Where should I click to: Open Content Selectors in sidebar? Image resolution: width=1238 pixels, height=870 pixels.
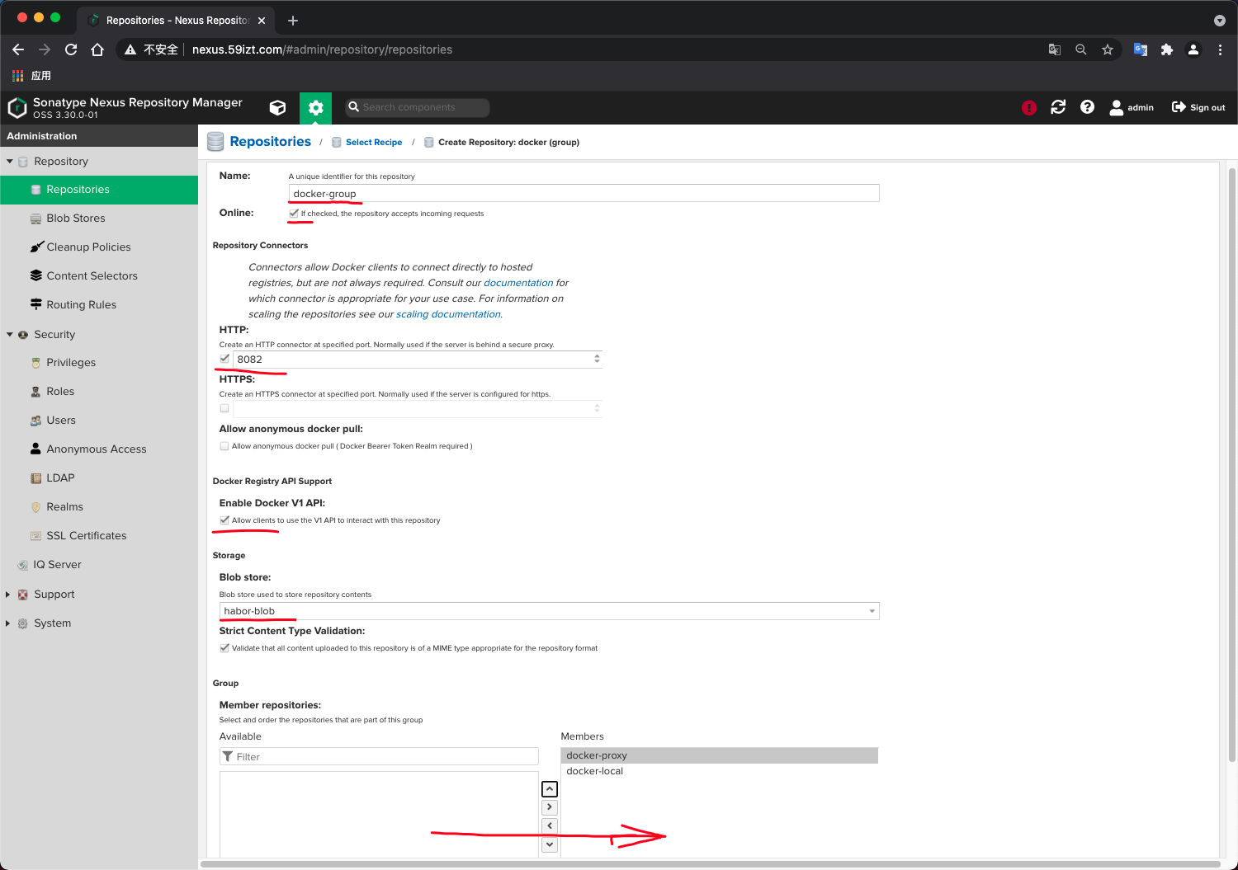pyautogui.click(x=99, y=276)
